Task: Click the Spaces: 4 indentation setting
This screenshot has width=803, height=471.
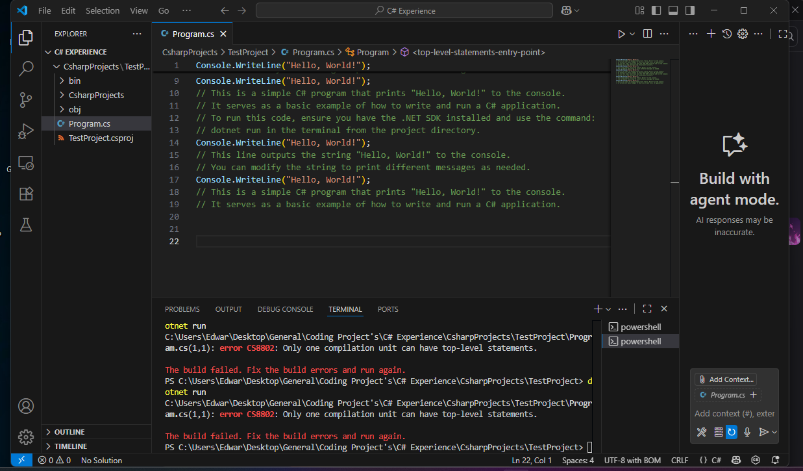Action: pyautogui.click(x=577, y=461)
